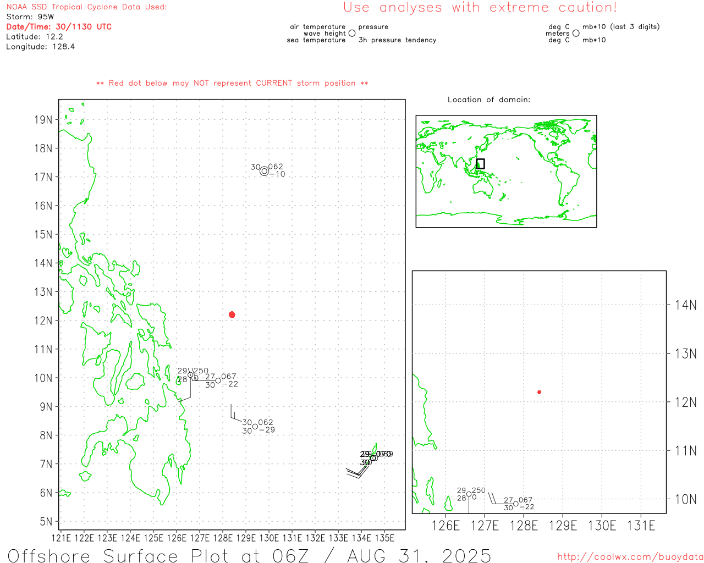Click the 'air temperature' legend label
The height and width of the screenshot is (563, 704).
[x=318, y=27]
